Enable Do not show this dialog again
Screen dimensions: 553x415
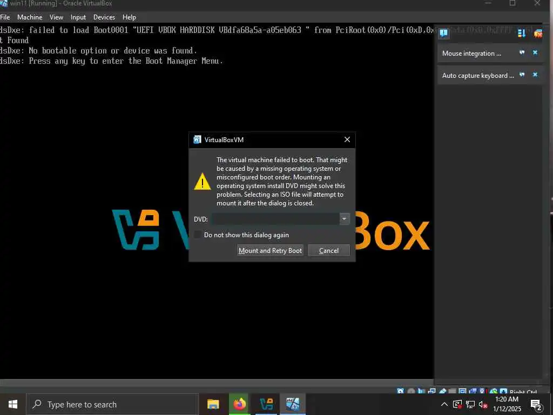[198, 235]
